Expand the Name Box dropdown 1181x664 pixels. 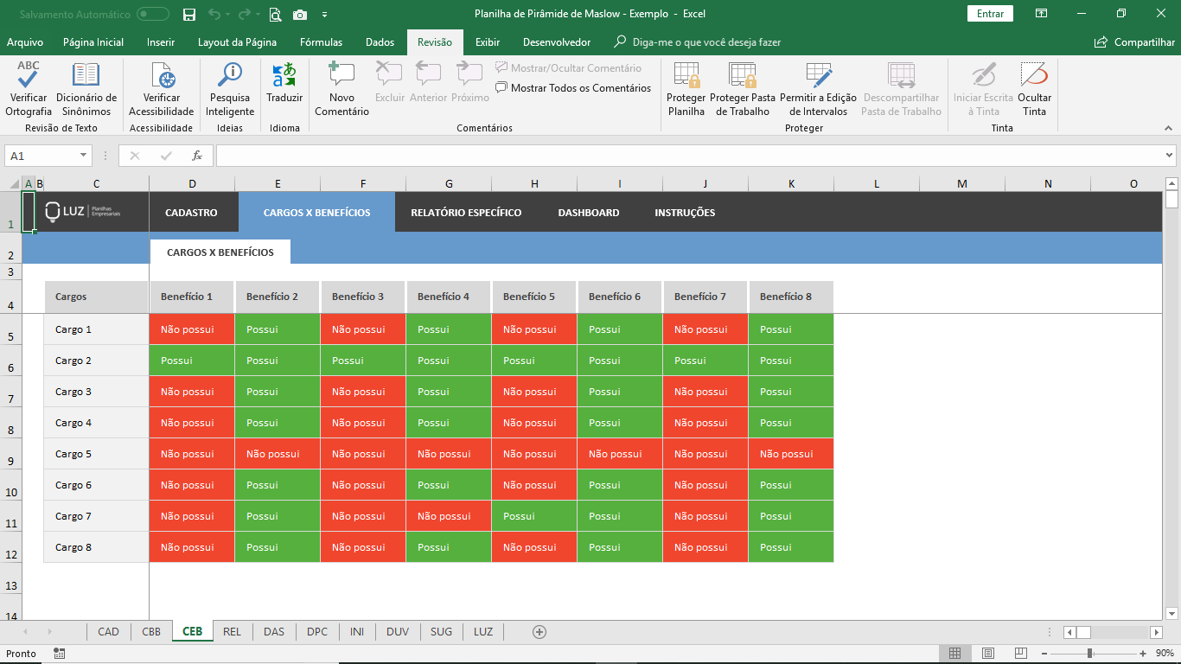84,156
